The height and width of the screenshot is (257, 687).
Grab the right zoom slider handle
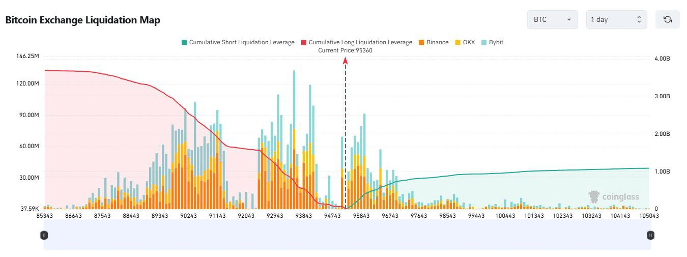point(650,235)
